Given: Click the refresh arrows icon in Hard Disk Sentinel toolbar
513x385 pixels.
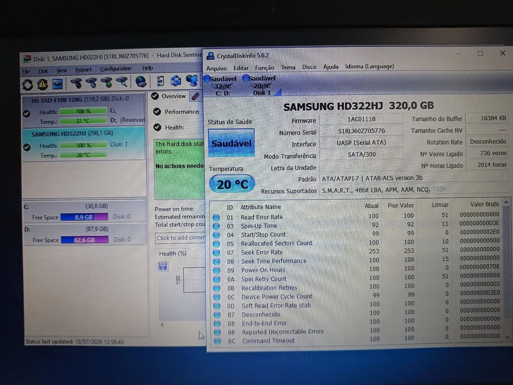Looking at the screenshot, I should tap(28, 84).
